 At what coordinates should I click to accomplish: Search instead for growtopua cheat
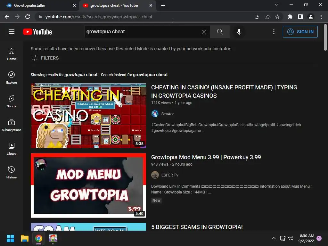pos(150,75)
